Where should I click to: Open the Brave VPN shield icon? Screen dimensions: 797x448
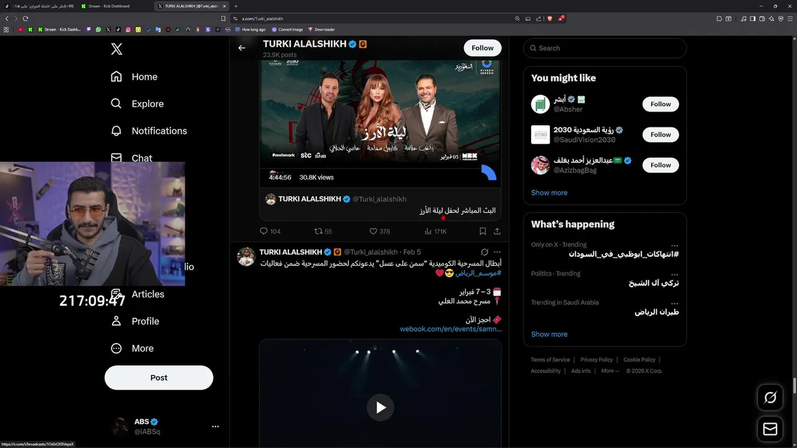781,19
